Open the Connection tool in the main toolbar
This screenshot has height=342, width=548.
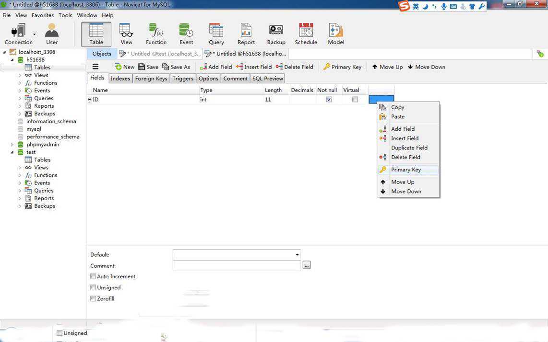tap(18, 34)
